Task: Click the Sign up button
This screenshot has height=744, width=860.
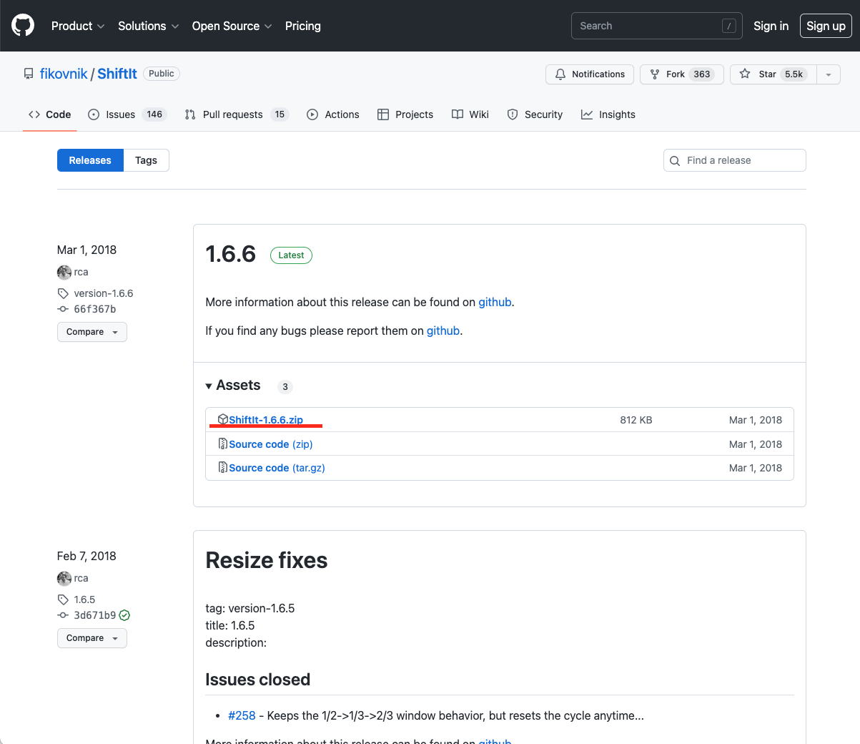Action: pos(826,26)
